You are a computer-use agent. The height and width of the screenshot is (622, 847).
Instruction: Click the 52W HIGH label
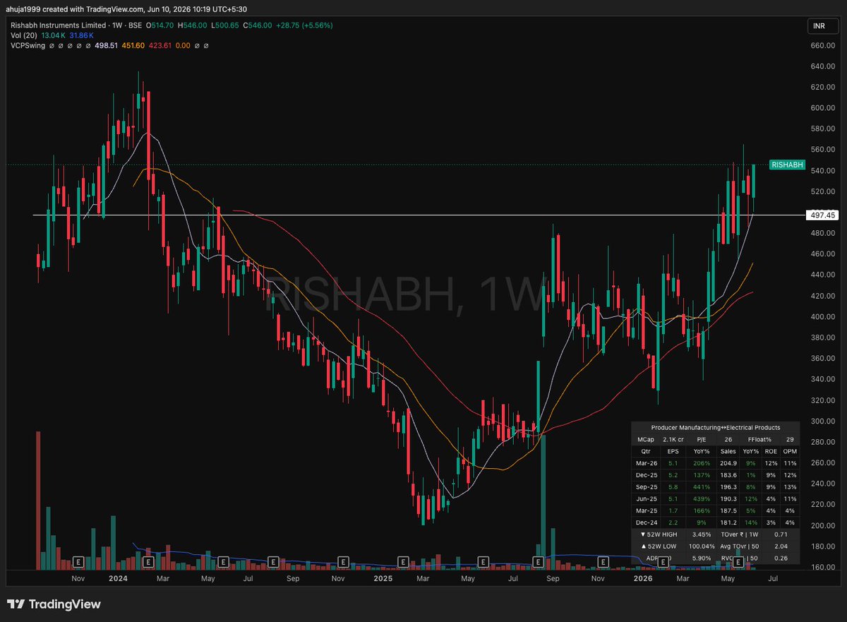pyautogui.click(x=658, y=534)
